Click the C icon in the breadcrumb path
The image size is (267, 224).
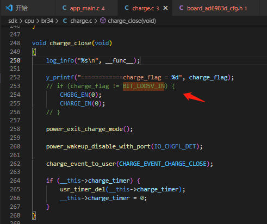[65, 21]
